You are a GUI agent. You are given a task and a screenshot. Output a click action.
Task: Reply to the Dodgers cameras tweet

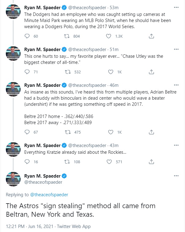click(27, 36)
